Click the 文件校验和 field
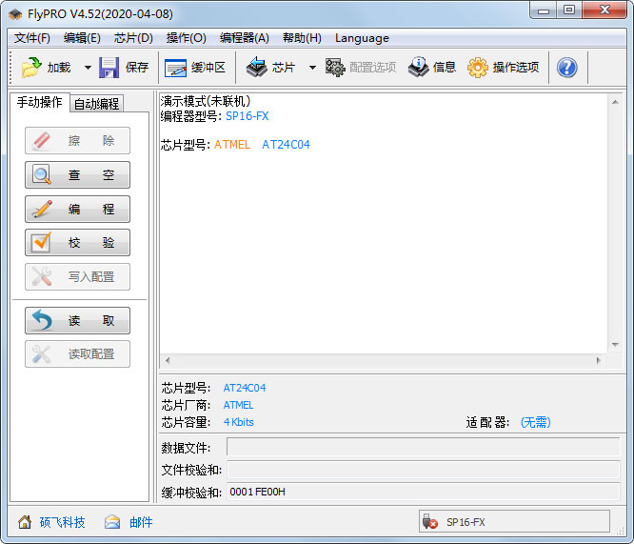634x544 pixels. (423, 470)
